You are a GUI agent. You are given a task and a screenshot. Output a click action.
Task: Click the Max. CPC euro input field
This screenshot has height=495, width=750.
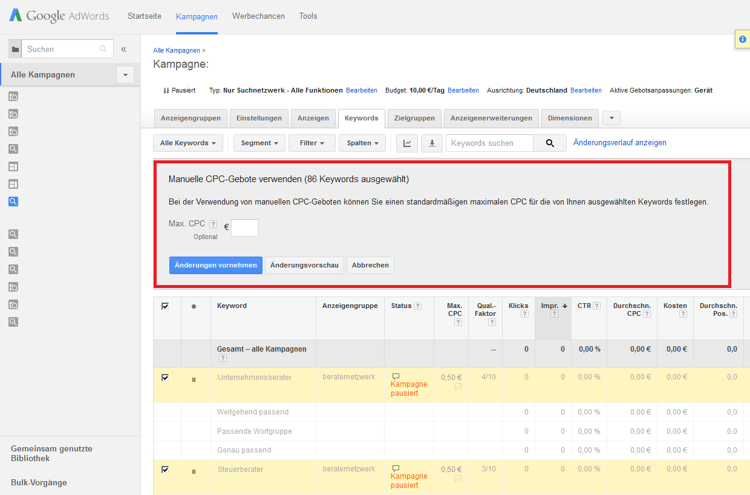click(244, 228)
